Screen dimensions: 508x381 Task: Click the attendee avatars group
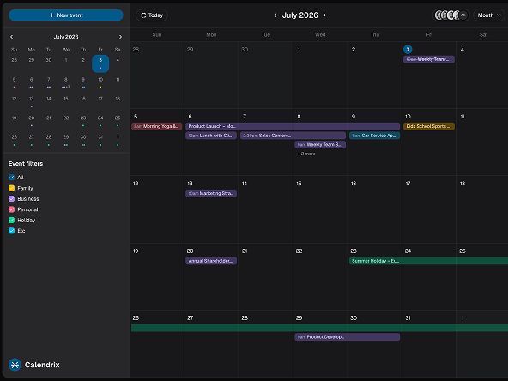451,15
